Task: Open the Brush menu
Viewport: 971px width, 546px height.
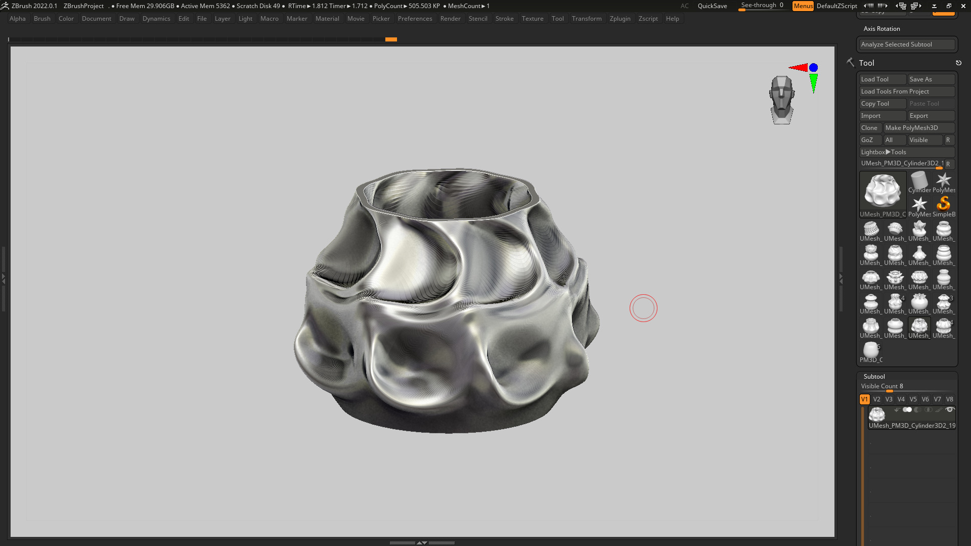Action: (42, 18)
